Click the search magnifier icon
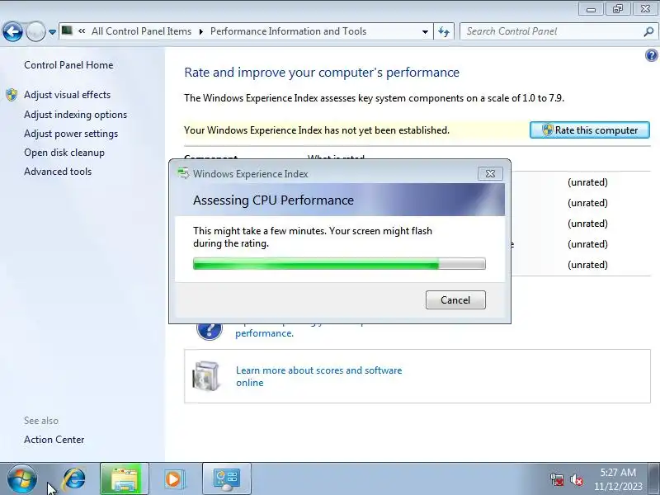This screenshot has width=660, height=495. [x=648, y=31]
